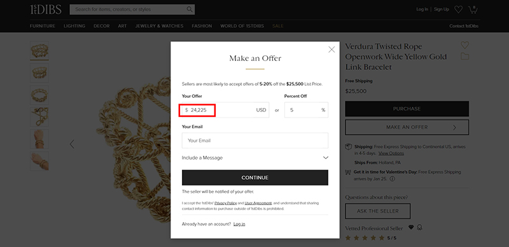This screenshot has height=247, width=509.
Task: Click the Continue button
Action: click(255, 178)
